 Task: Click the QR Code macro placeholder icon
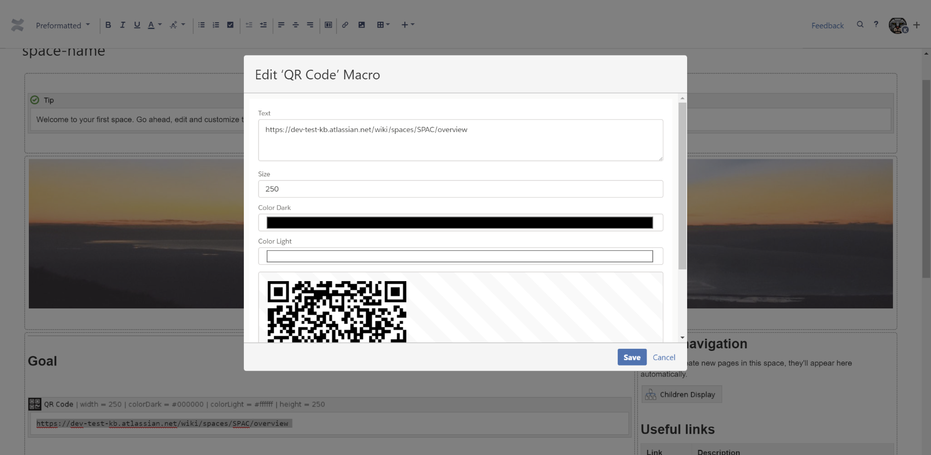tap(35, 404)
